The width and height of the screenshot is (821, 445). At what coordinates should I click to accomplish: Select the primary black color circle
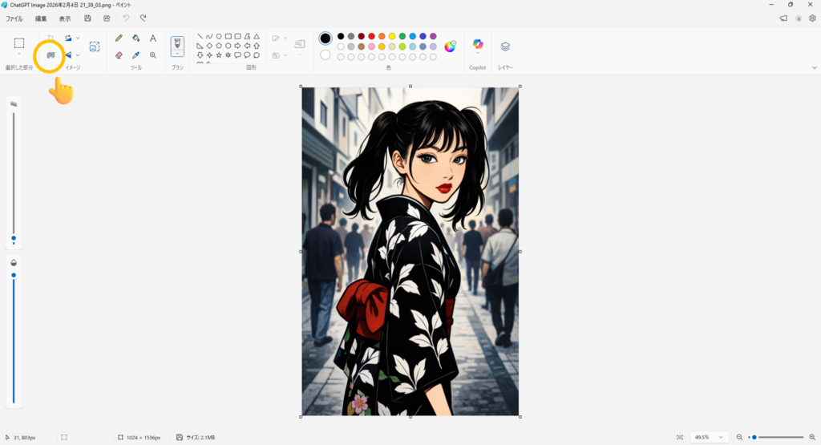tap(326, 38)
